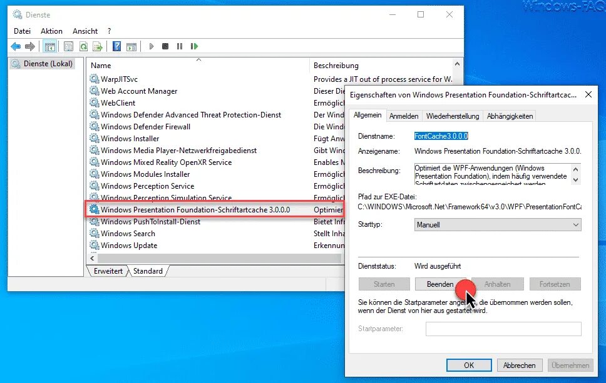Select Dienste (Lokal) in the left tree
The image size is (606, 383).
tap(42, 64)
